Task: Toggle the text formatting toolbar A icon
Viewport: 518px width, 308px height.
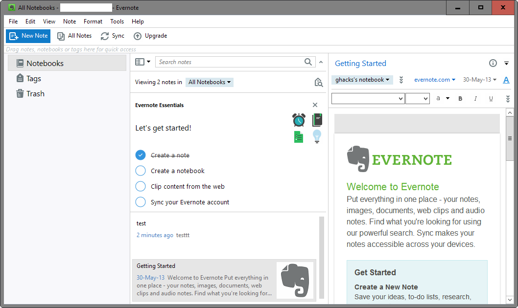Action: tap(506, 80)
